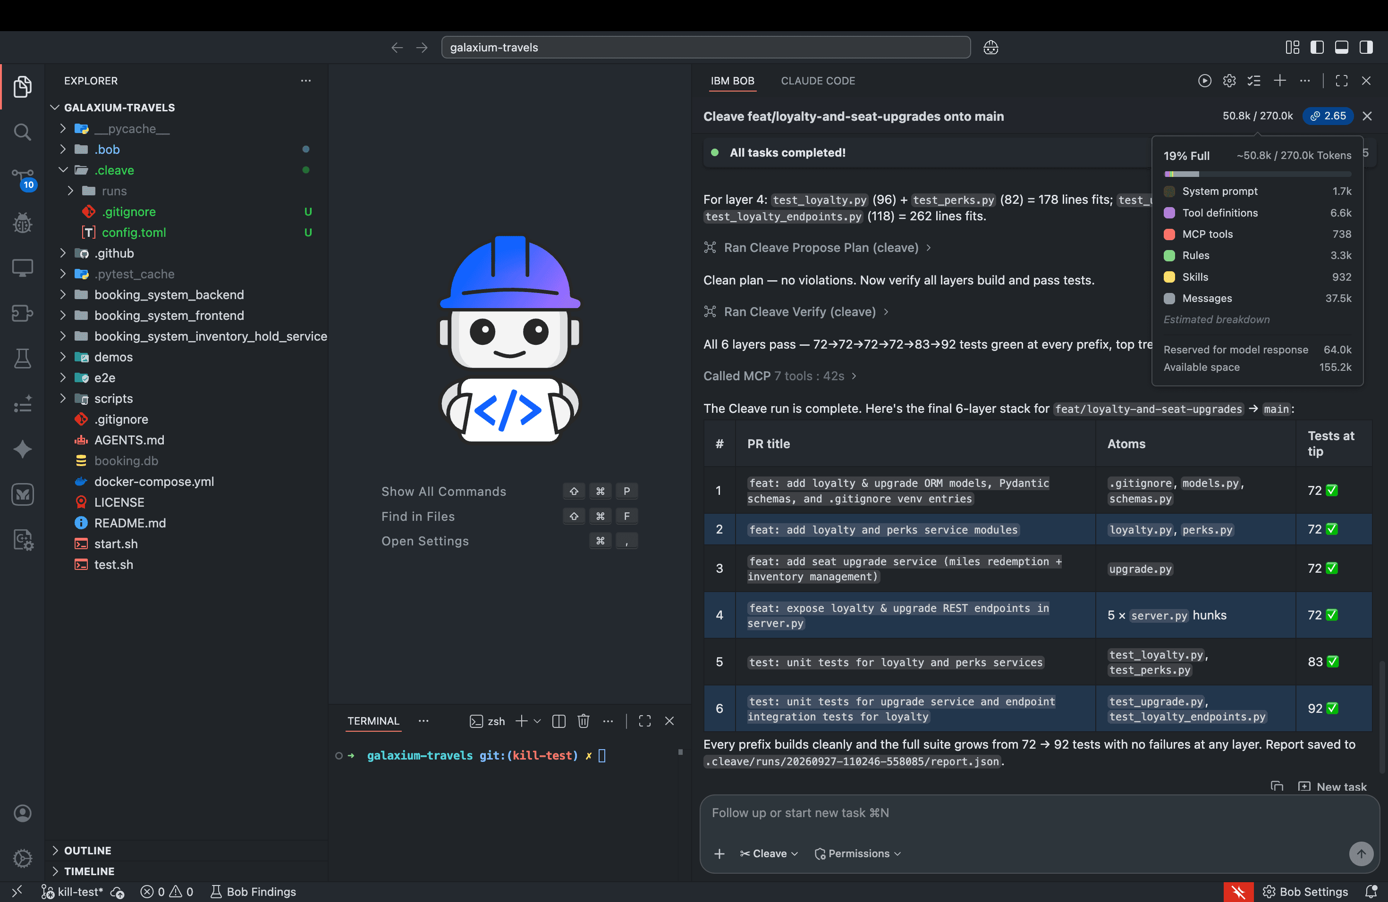Click the Bob settings gear in panel header
1388x902 pixels.
[1229, 81]
